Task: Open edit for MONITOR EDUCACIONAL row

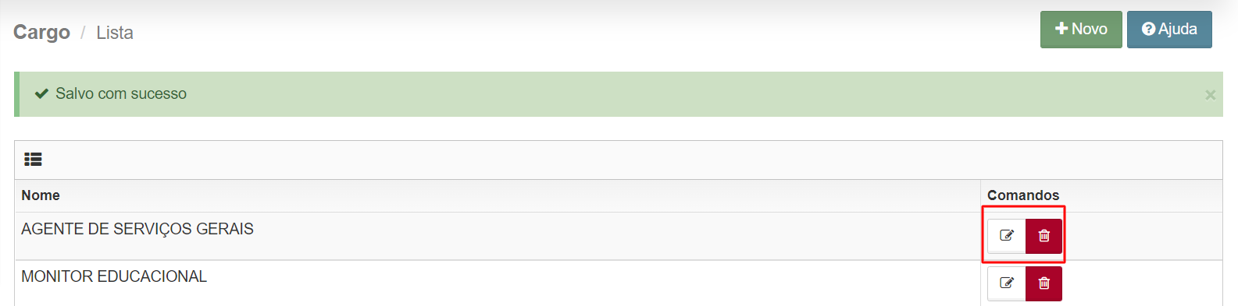Action: 1006,283
